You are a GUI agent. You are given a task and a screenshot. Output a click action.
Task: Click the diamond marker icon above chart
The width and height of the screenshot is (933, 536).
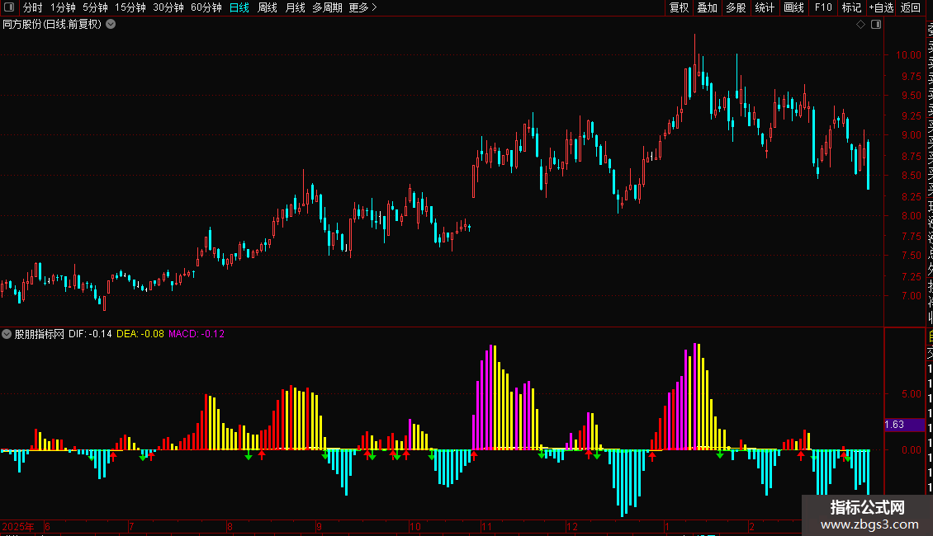(x=860, y=25)
